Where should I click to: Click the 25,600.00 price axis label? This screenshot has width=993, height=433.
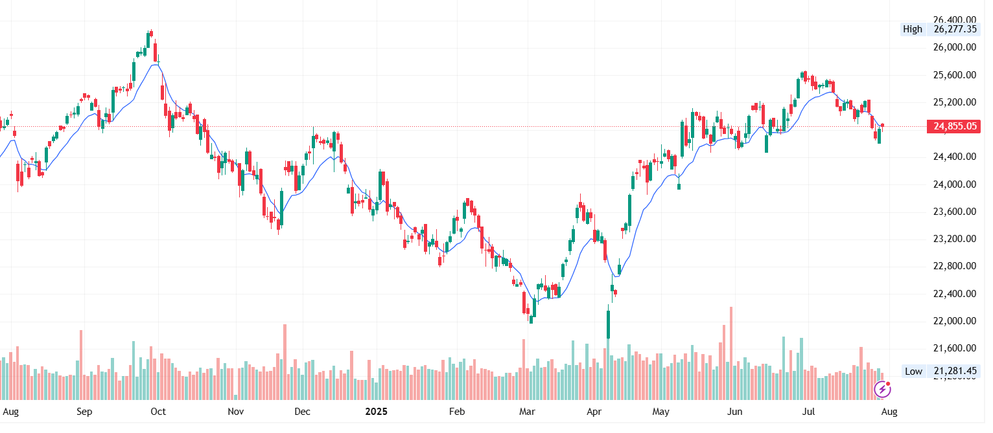click(955, 75)
